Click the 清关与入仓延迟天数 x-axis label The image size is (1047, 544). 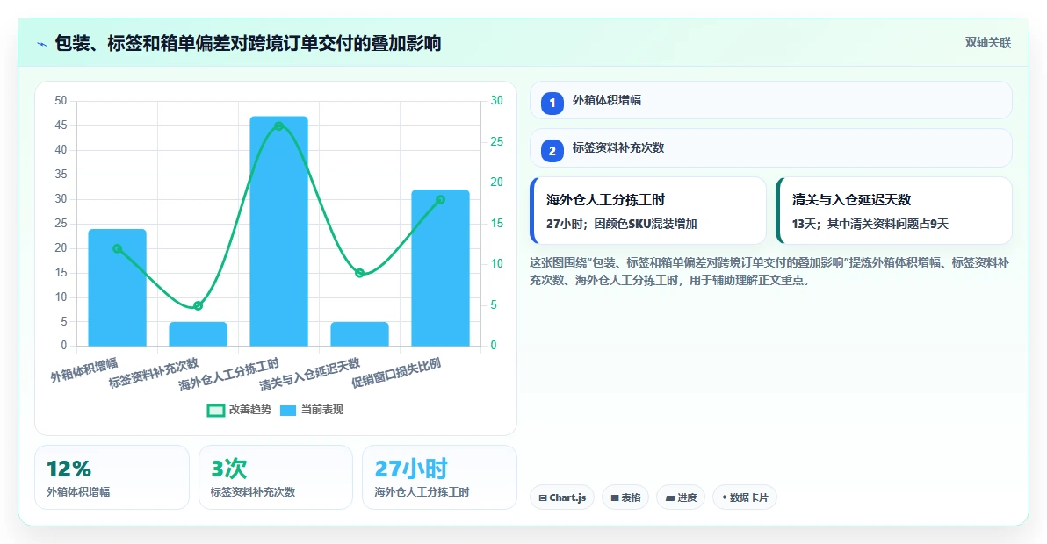pos(309,374)
